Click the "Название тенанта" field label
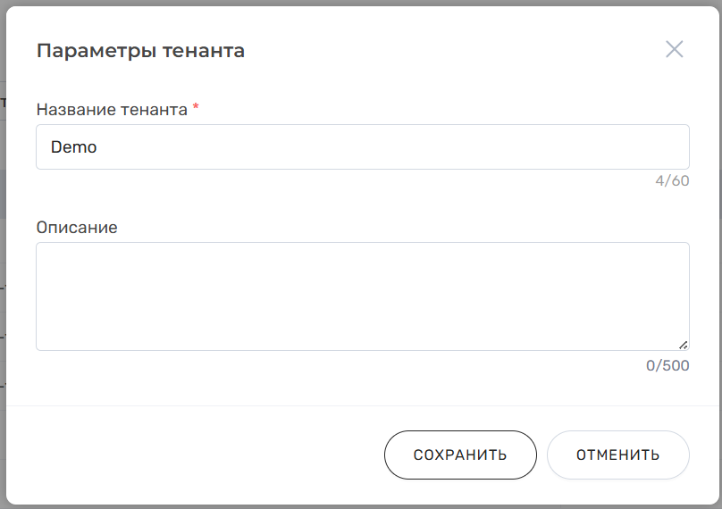 (x=112, y=110)
